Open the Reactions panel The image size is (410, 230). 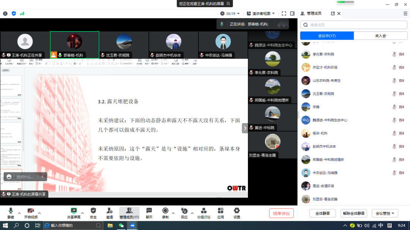click(x=185, y=212)
